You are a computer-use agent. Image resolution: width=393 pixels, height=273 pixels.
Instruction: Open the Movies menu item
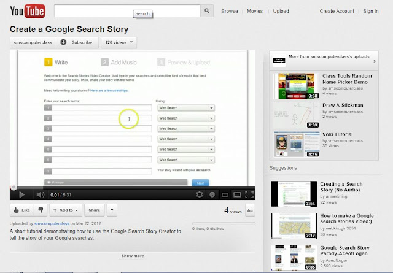pyautogui.click(x=255, y=11)
